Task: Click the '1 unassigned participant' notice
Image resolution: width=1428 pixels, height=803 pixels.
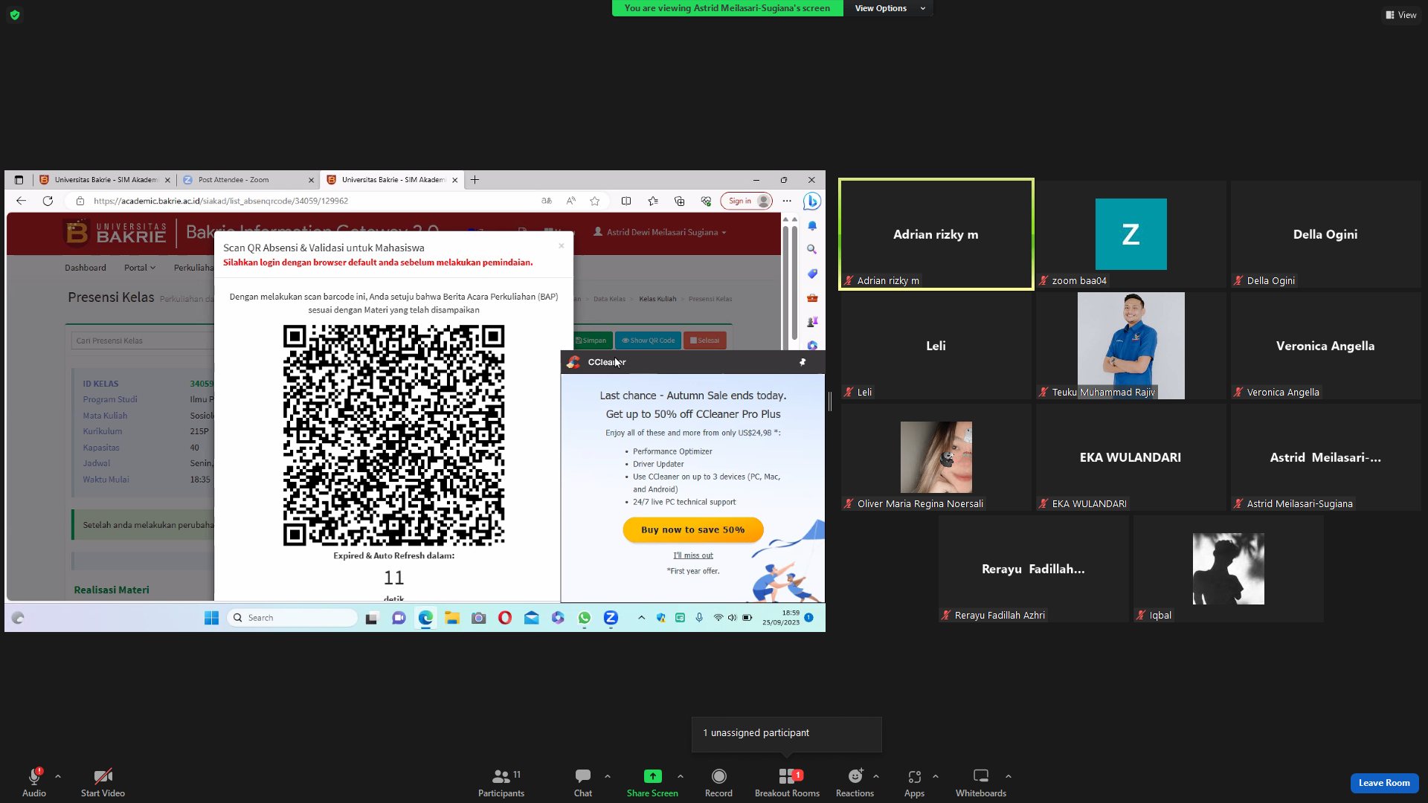Action: [787, 733]
